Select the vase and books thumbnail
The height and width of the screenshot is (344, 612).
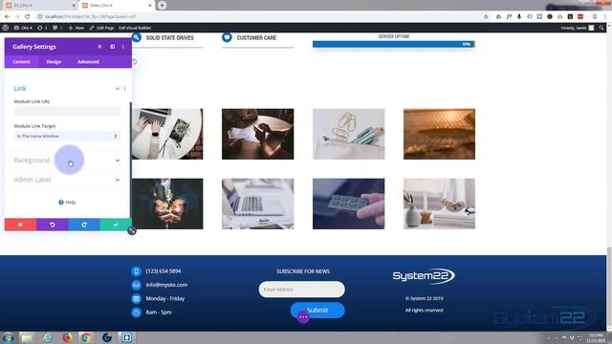click(439, 204)
